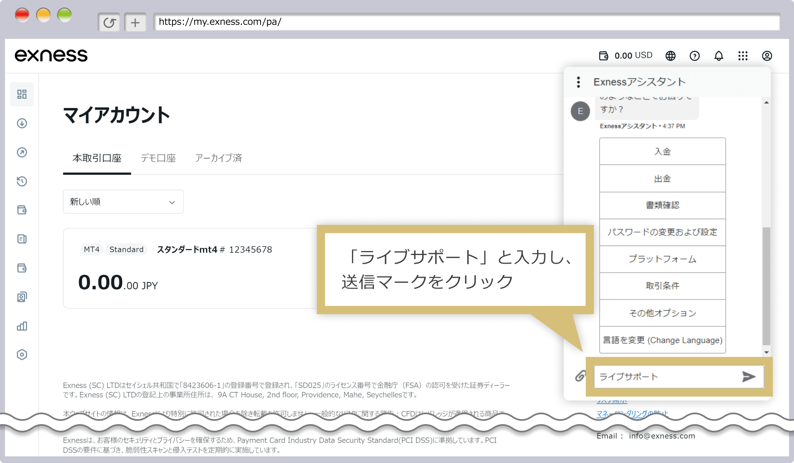794x463 pixels.
Task: Open a new browser tab with plus
Action: click(x=135, y=22)
